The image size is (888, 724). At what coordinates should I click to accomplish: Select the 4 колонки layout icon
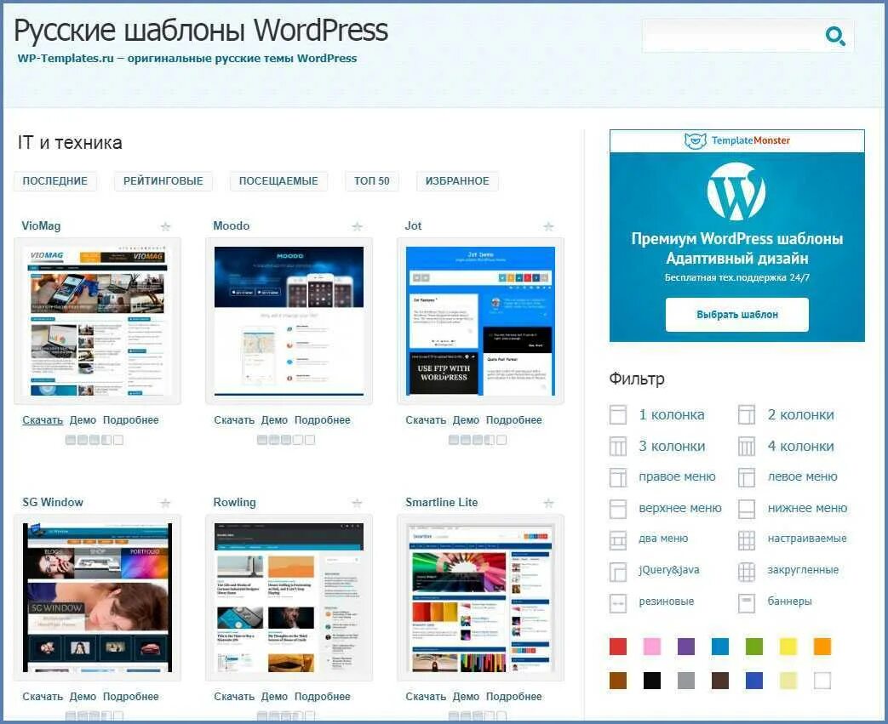(x=747, y=447)
